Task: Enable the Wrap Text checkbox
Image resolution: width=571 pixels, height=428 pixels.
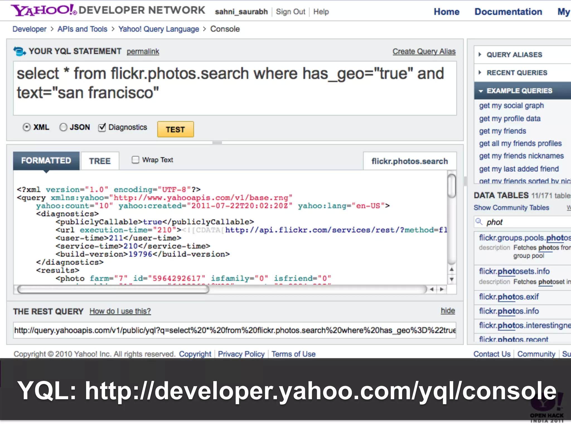Action: point(136,160)
